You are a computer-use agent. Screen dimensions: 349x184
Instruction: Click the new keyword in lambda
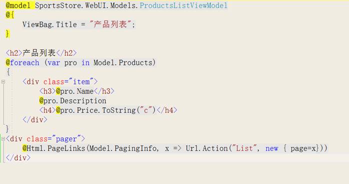click(272, 148)
